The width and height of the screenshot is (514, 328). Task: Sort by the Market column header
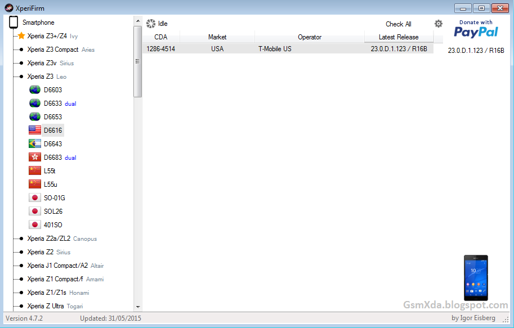[217, 37]
